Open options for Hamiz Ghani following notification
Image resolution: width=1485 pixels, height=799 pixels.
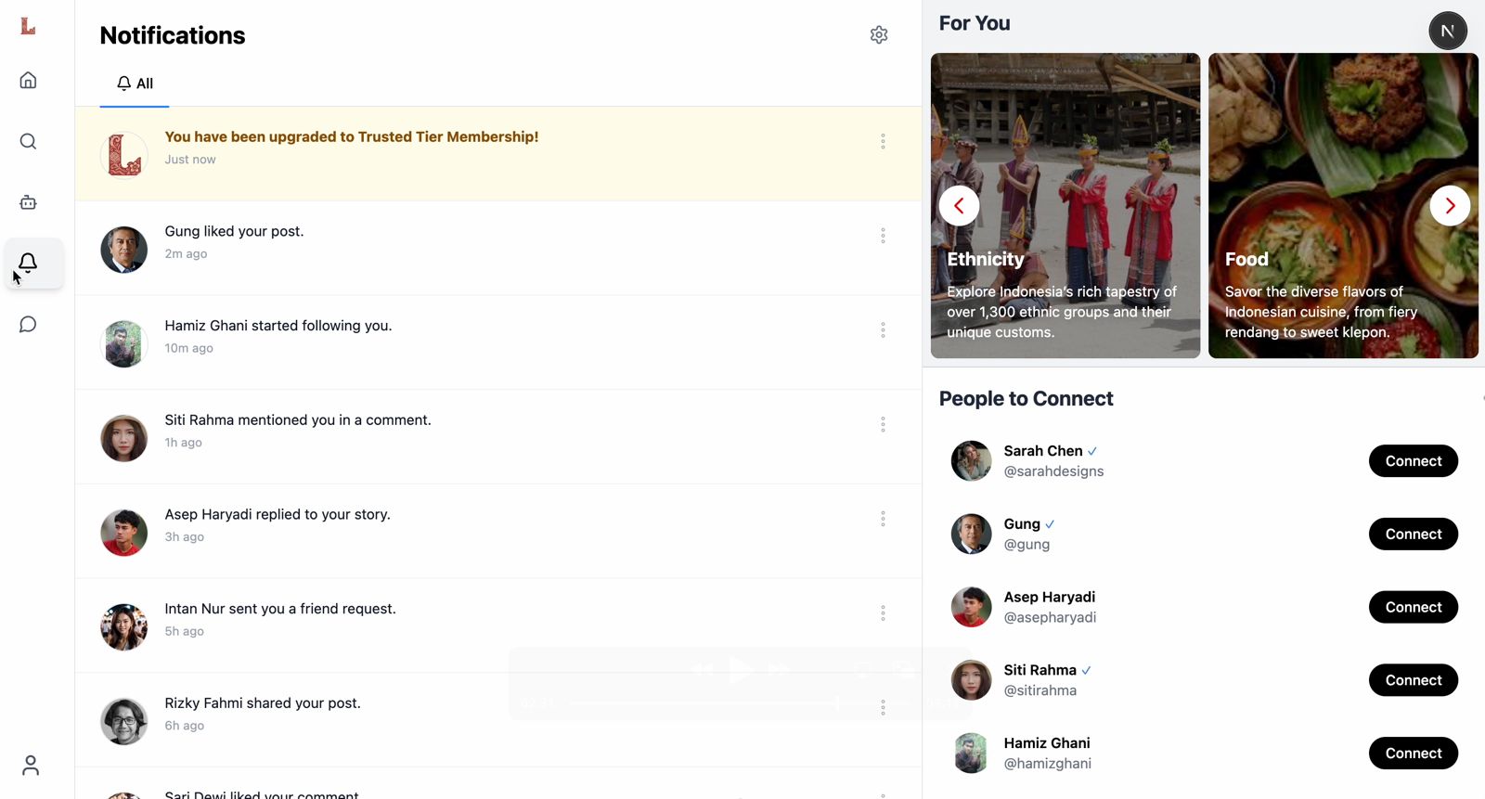pyautogui.click(x=883, y=330)
